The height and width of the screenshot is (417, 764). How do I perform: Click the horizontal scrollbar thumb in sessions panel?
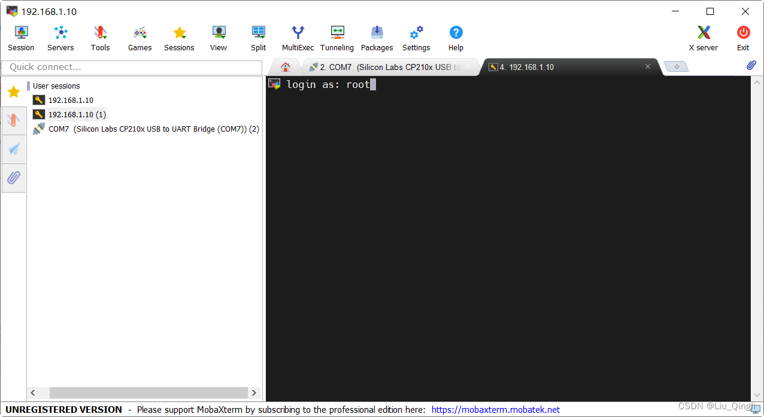tap(148, 392)
